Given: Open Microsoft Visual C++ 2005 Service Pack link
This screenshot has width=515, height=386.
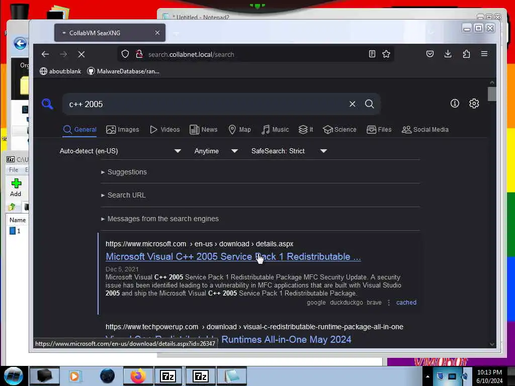Looking at the screenshot, I should [233, 256].
